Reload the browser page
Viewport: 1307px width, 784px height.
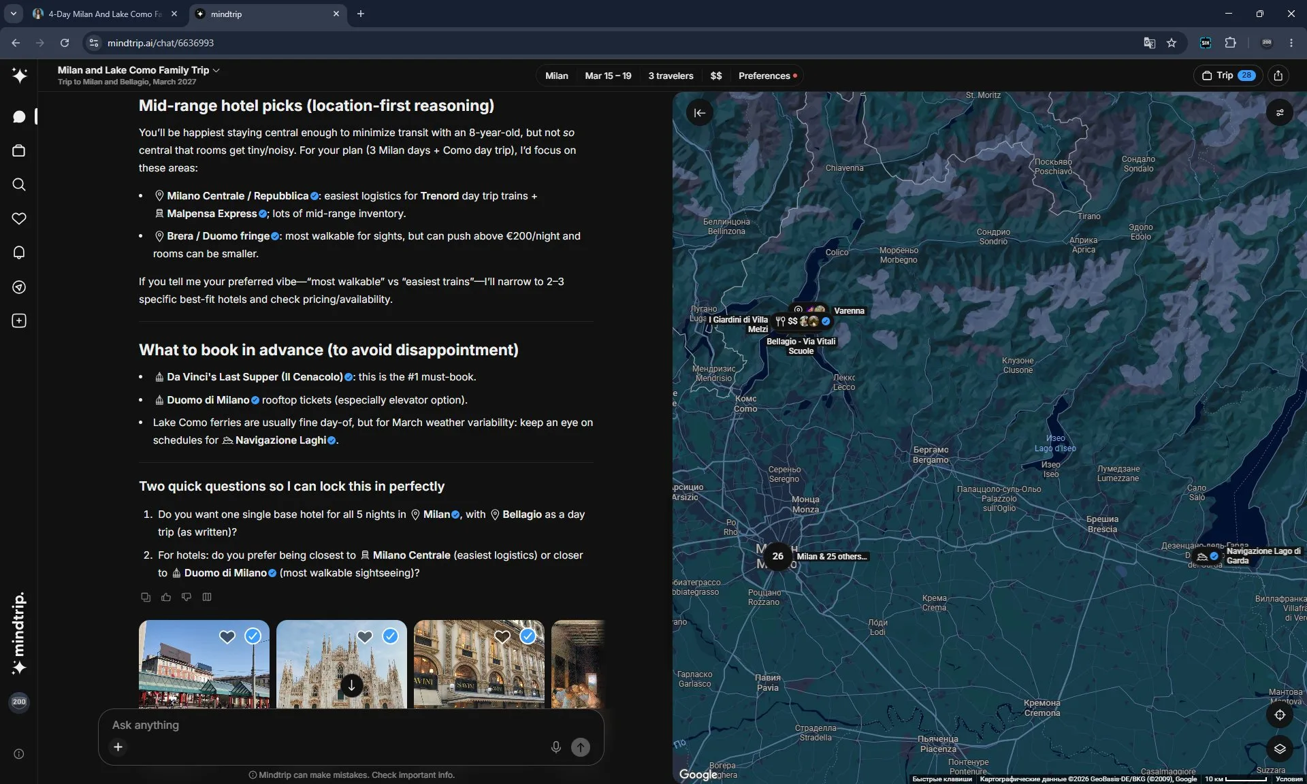[x=65, y=43]
